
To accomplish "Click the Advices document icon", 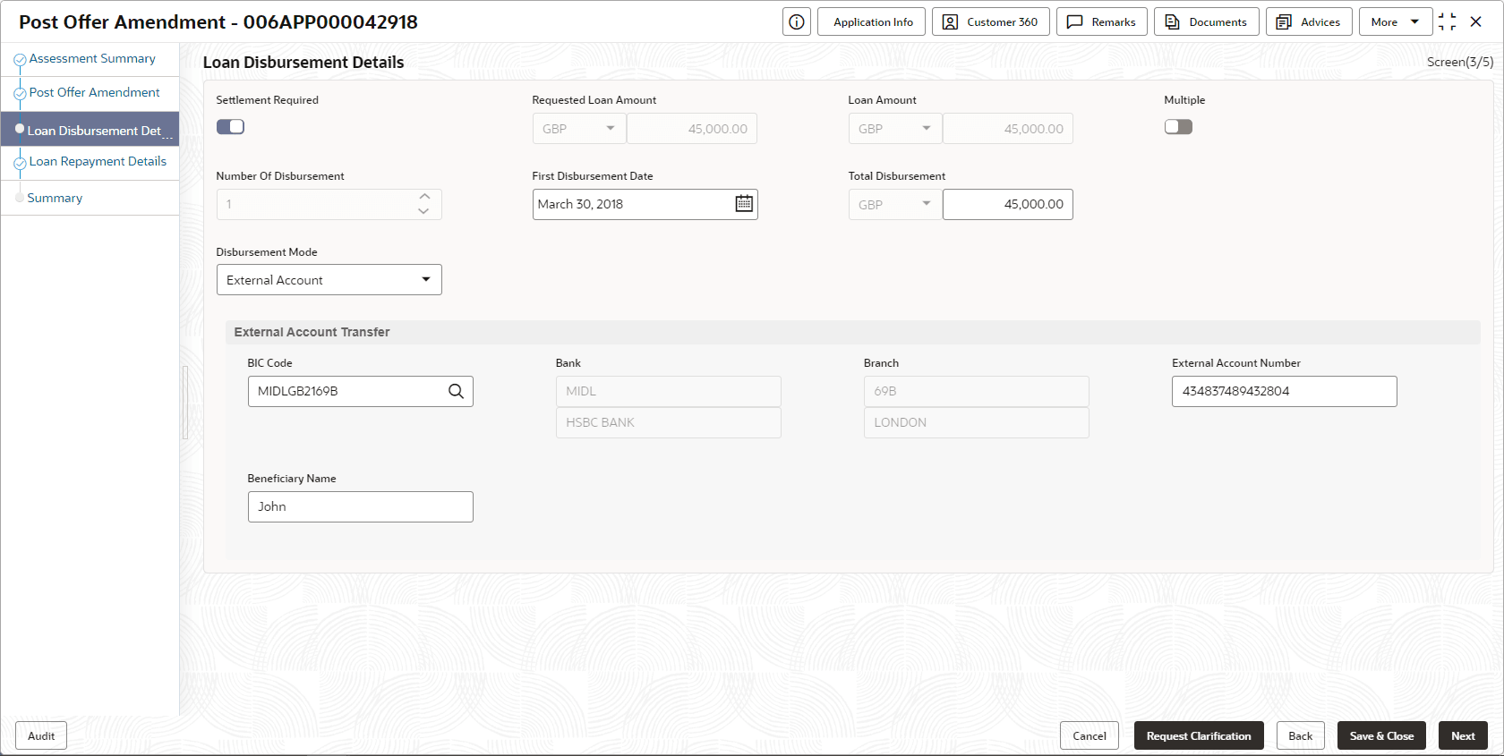I will [1284, 22].
